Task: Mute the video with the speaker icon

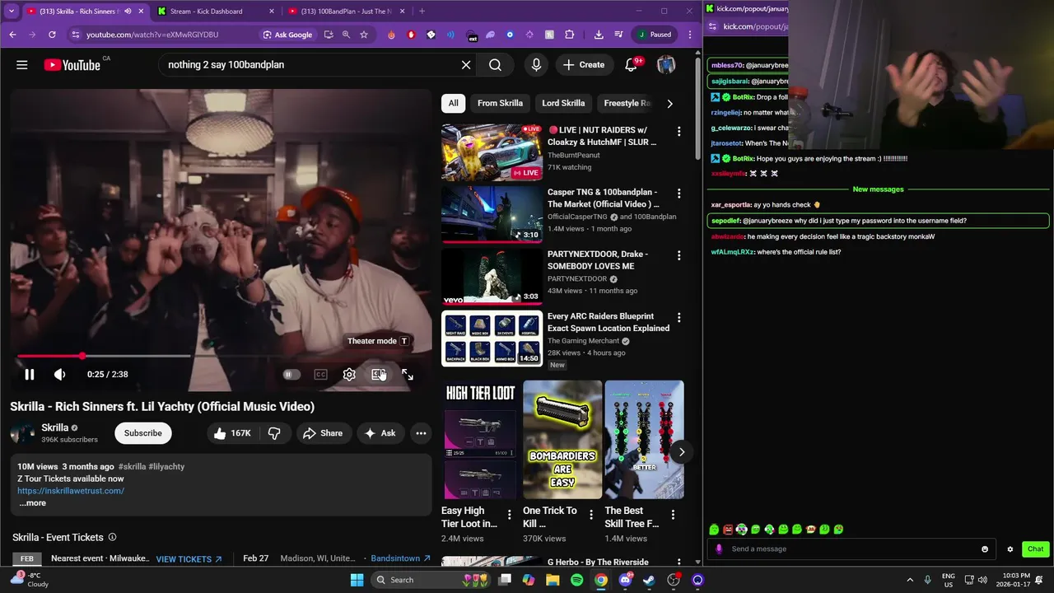Action: click(x=59, y=374)
